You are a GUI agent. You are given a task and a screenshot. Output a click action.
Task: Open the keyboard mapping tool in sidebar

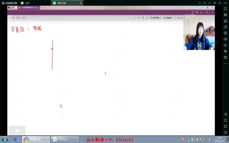[225, 15]
